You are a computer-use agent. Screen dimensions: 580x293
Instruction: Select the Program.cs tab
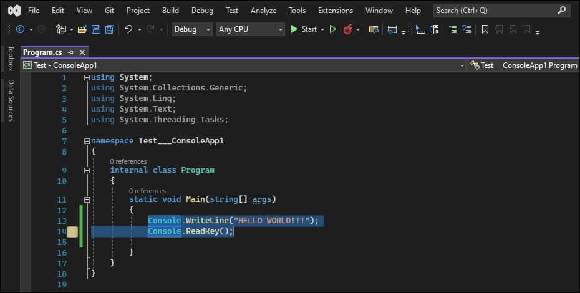pyautogui.click(x=42, y=52)
